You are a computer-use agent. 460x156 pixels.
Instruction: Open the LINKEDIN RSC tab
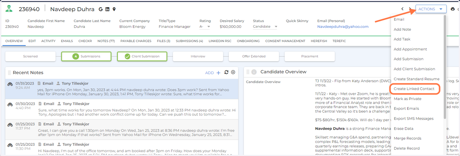click(220, 41)
